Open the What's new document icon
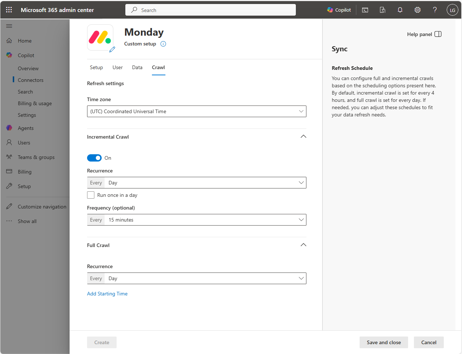The height and width of the screenshot is (354, 462). 383,10
